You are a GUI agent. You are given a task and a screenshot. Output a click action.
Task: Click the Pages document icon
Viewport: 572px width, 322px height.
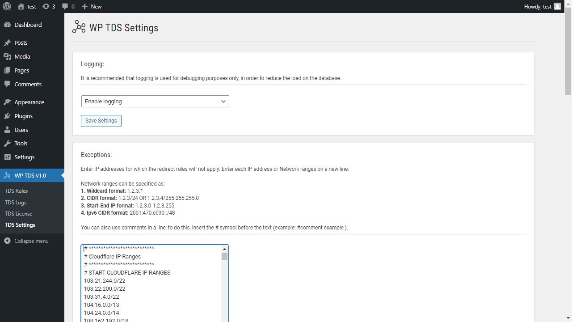point(7,71)
